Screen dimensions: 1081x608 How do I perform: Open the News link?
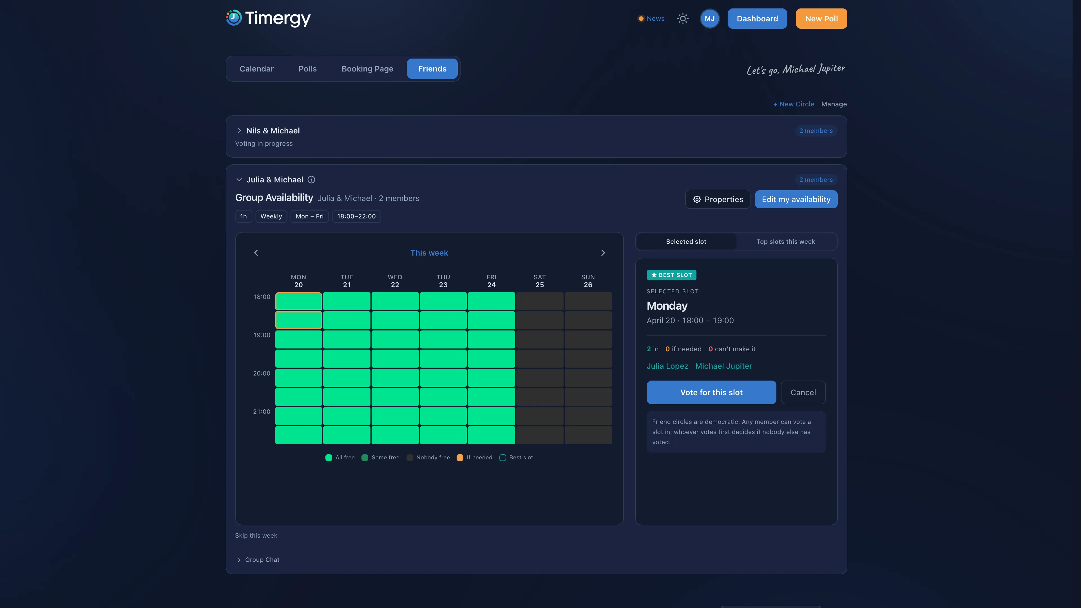pyautogui.click(x=655, y=19)
